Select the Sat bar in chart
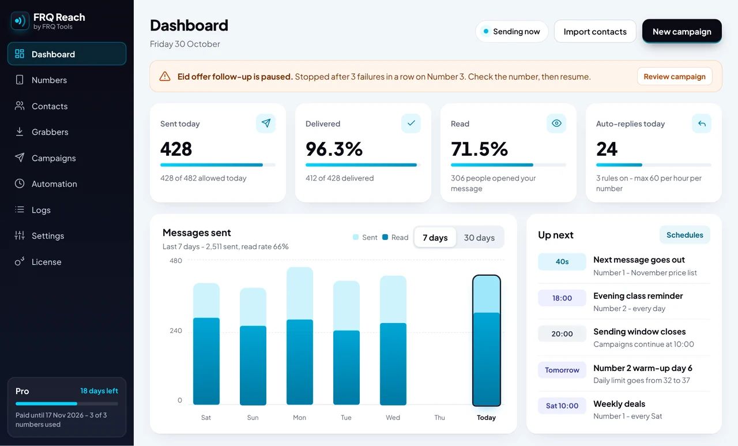Screen dimensions: 738x446 (206, 344)
